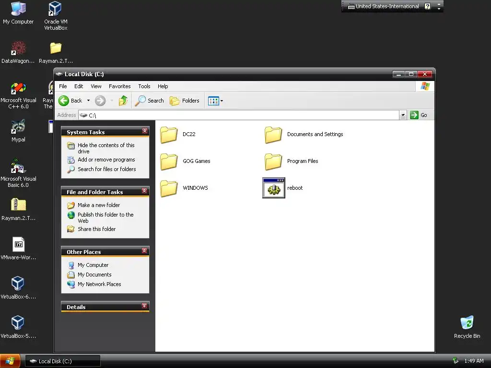
Task: Click the Up folder icon in toolbar
Action: [x=123, y=101]
